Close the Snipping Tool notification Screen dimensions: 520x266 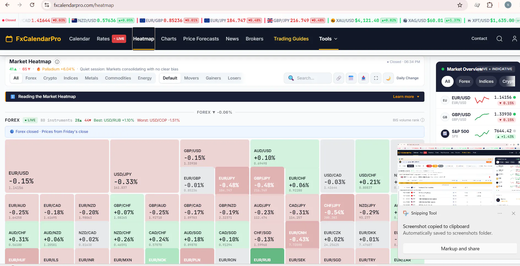tap(513, 213)
